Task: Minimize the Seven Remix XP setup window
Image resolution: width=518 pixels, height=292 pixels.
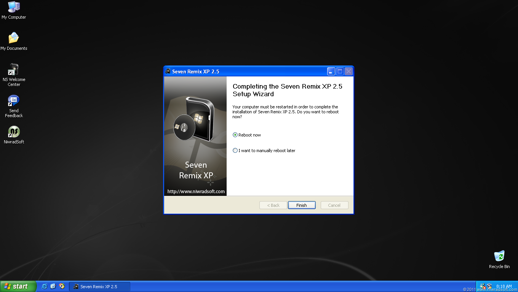Action: 331,71
